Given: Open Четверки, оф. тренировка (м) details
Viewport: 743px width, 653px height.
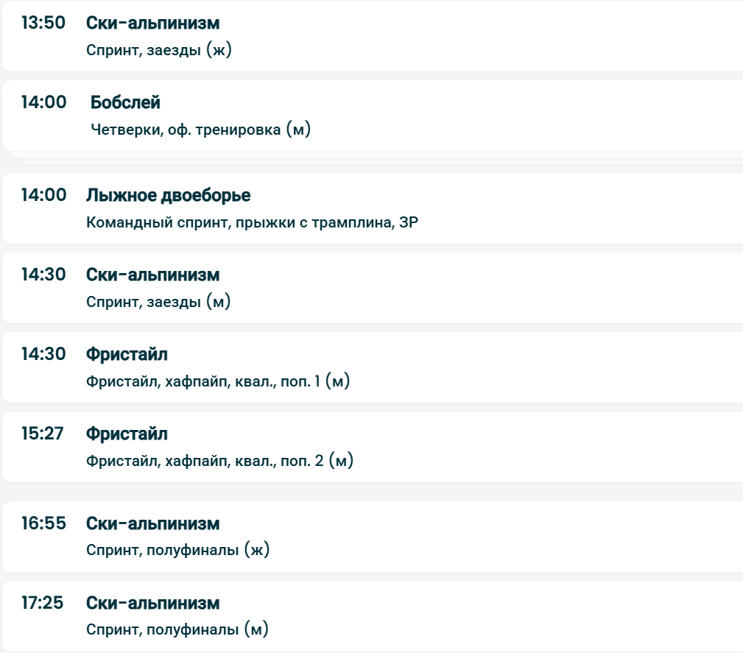Looking at the screenshot, I should tap(201, 130).
